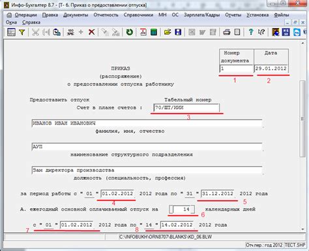Open the Зарплата/Кадры menu
309x251 pixels.
pyautogui.click(x=202, y=15)
